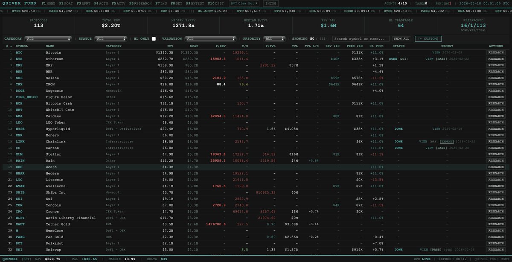Open VIEW link in Ethereum row
The width and height of the screenshot is (512, 262).
[x=430, y=59]
